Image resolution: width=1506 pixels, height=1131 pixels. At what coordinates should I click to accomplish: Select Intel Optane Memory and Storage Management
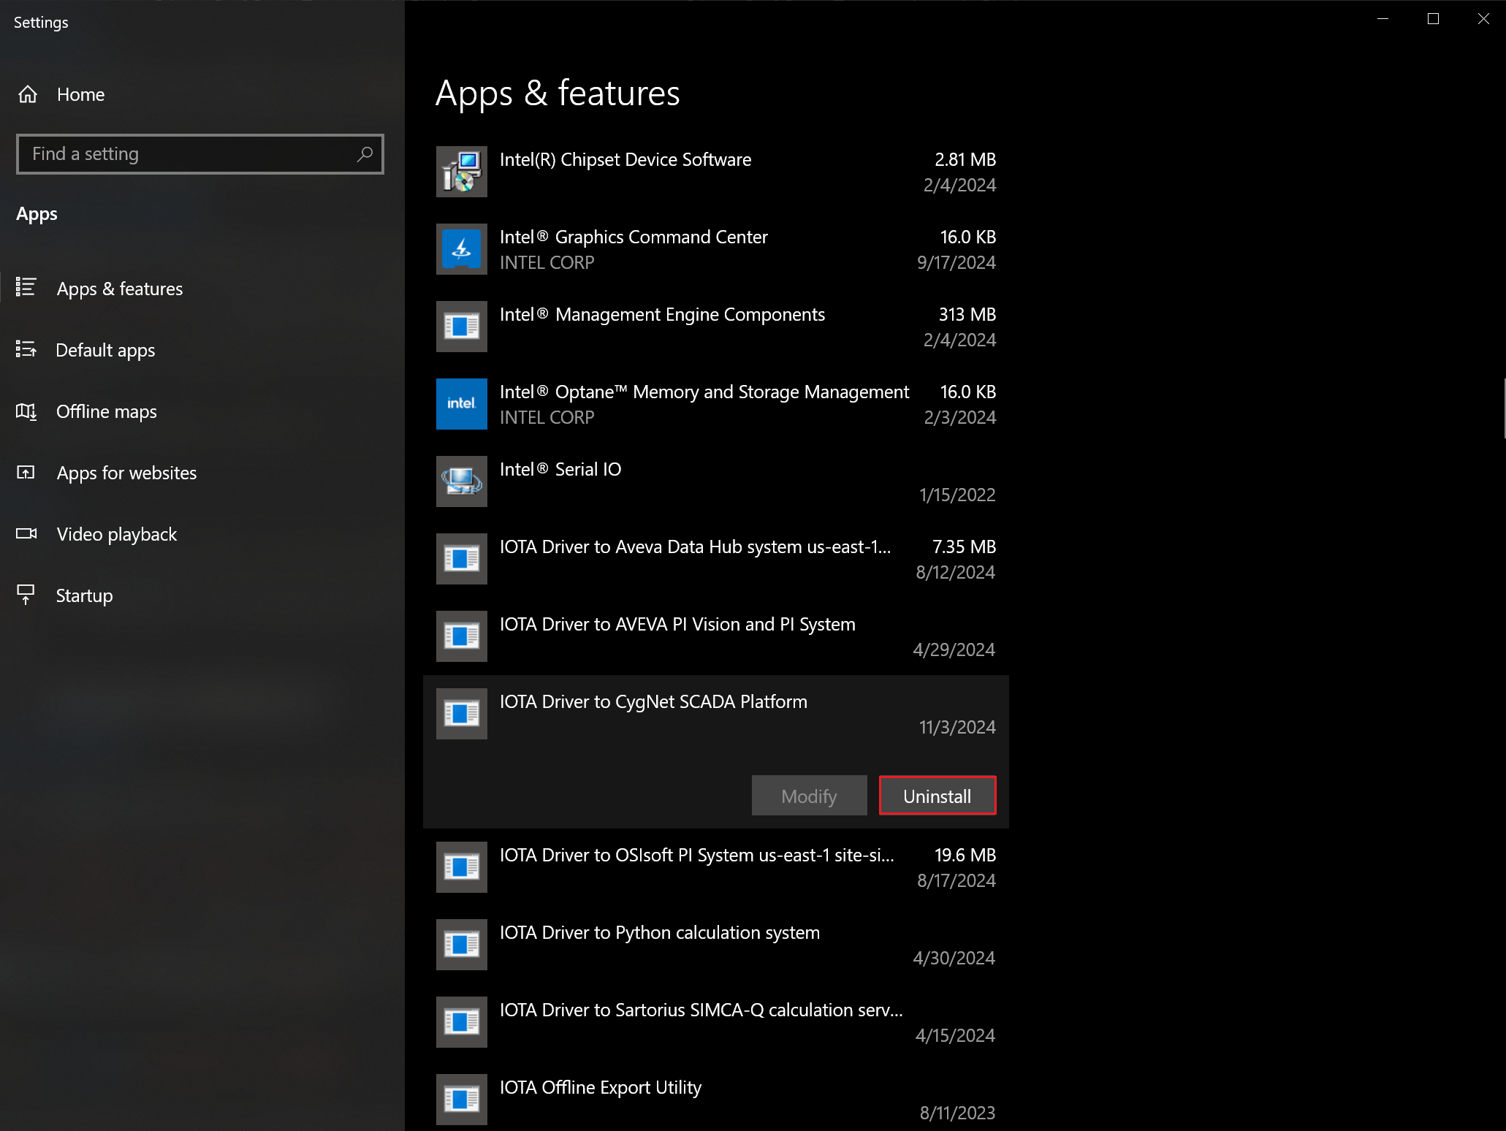(716, 404)
